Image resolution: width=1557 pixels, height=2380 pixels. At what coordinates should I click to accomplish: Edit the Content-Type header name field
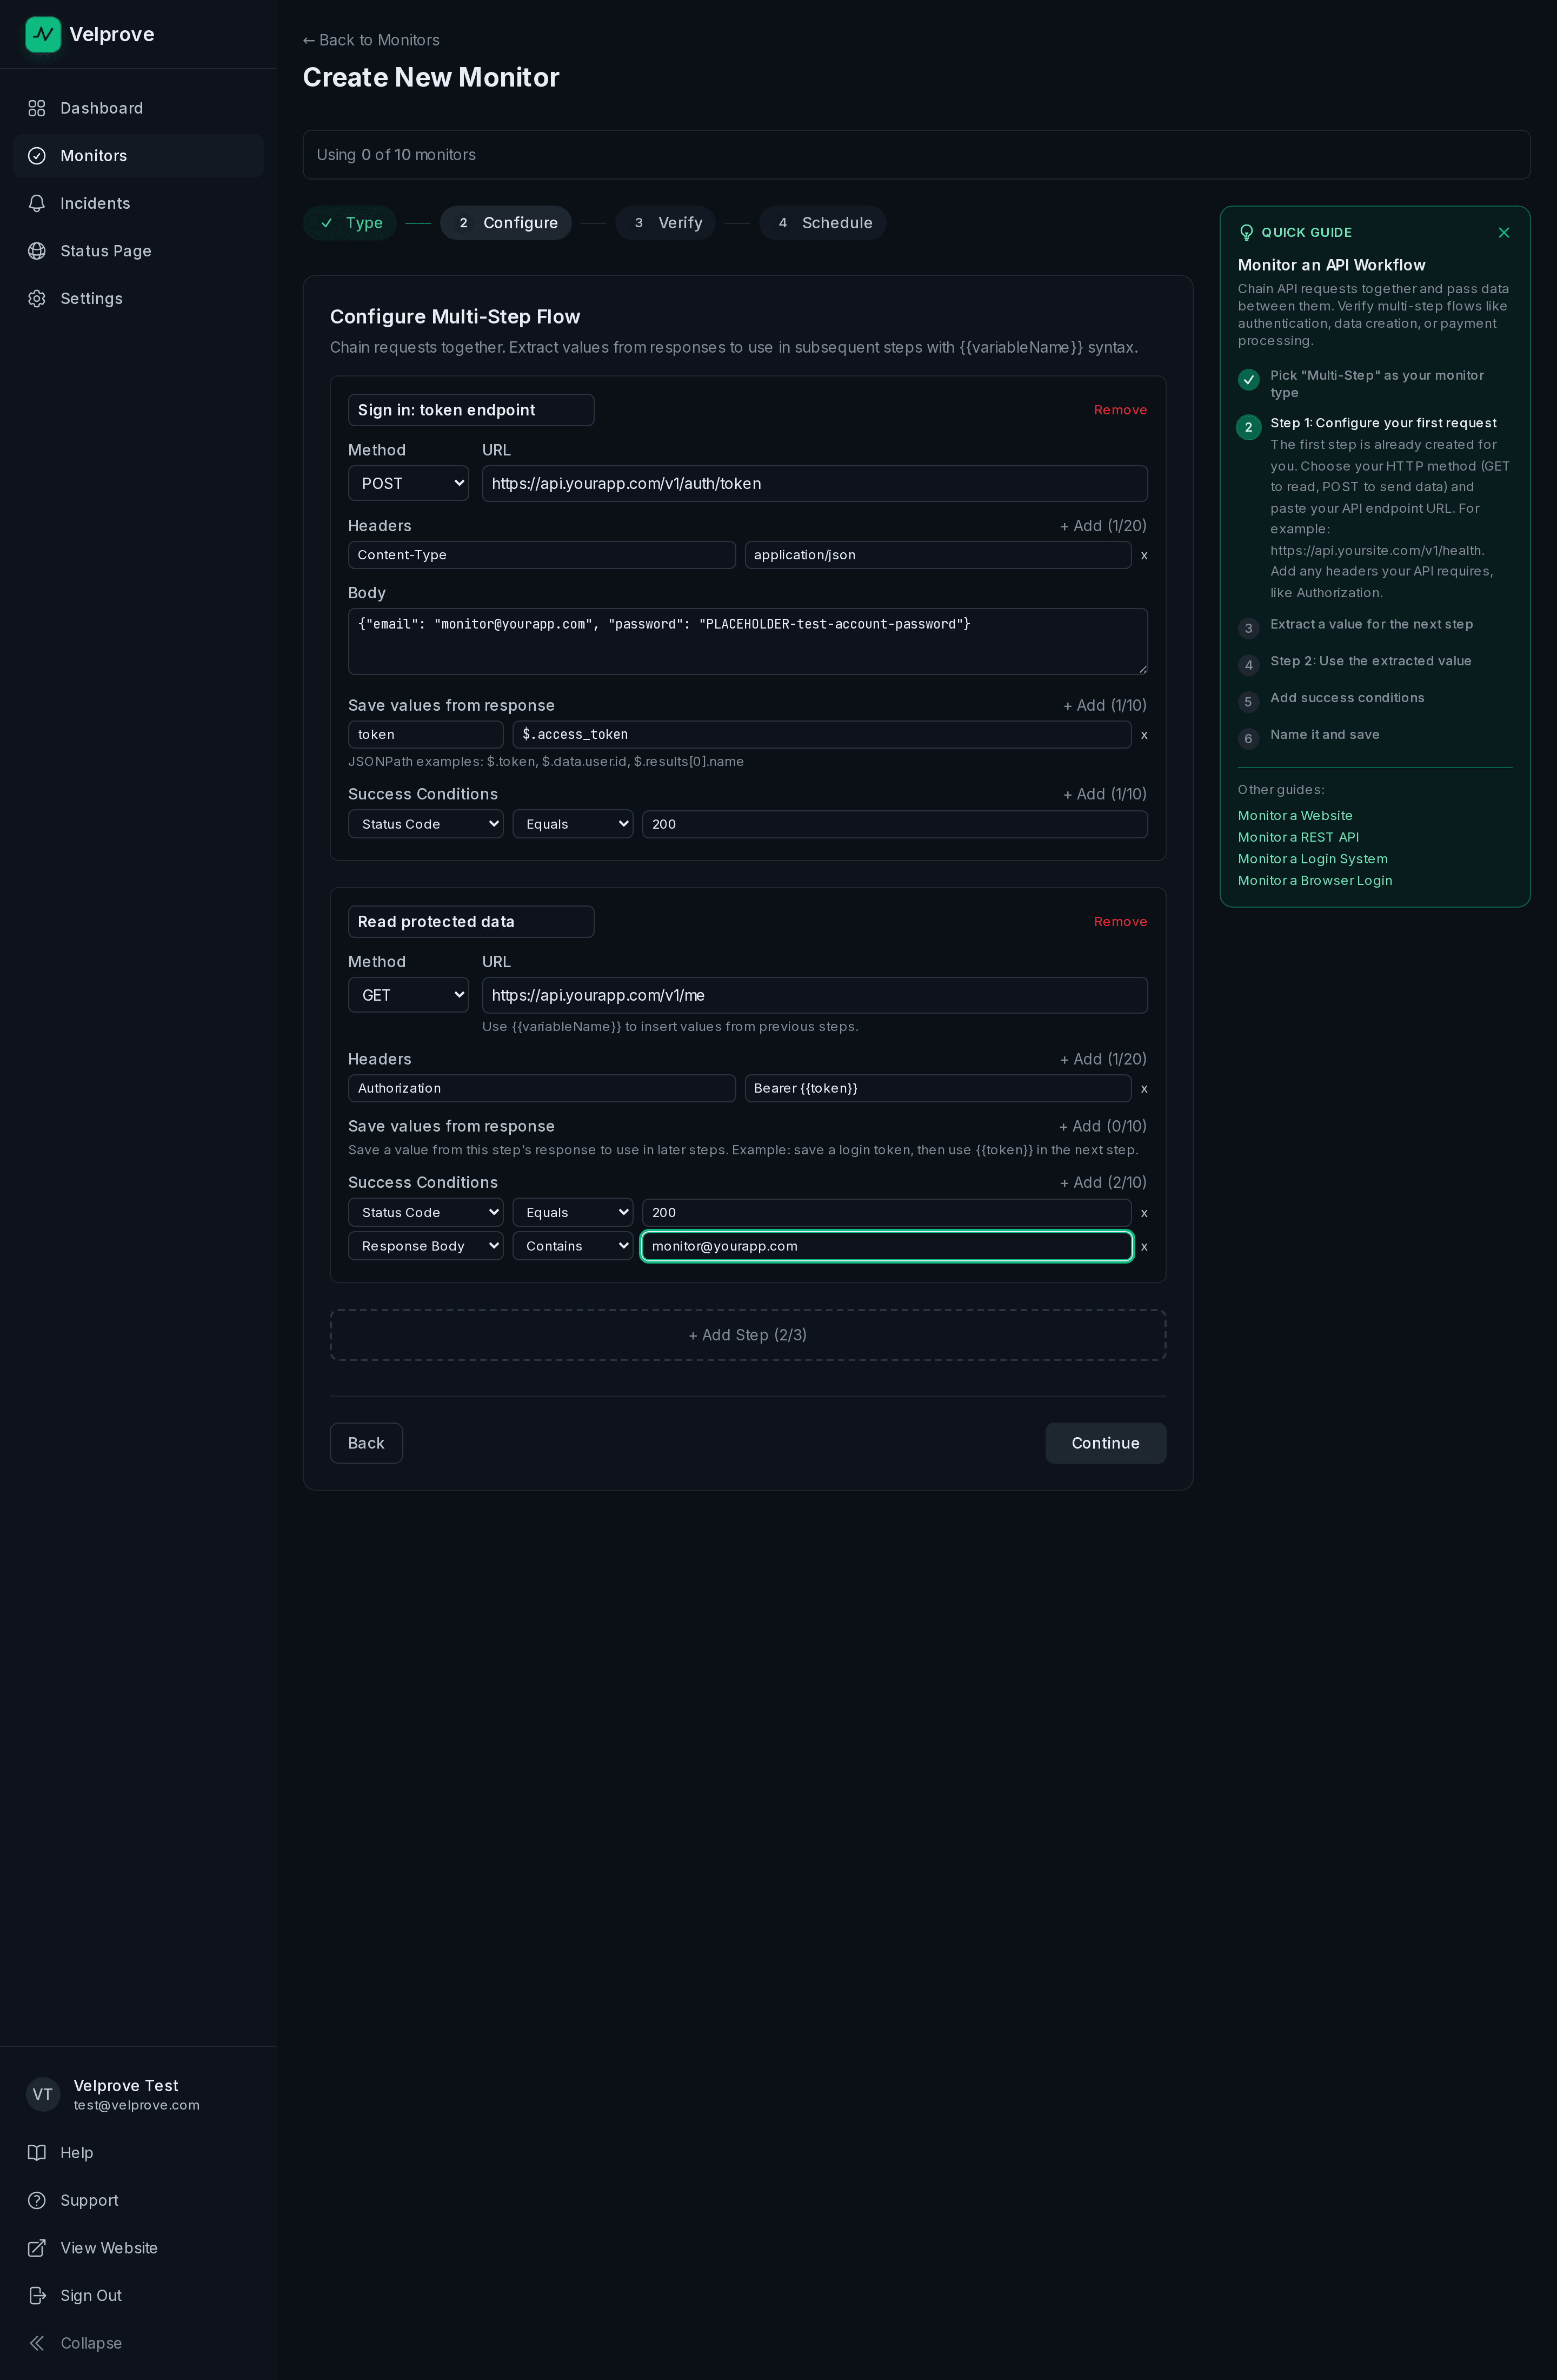pyautogui.click(x=542, y=555)
